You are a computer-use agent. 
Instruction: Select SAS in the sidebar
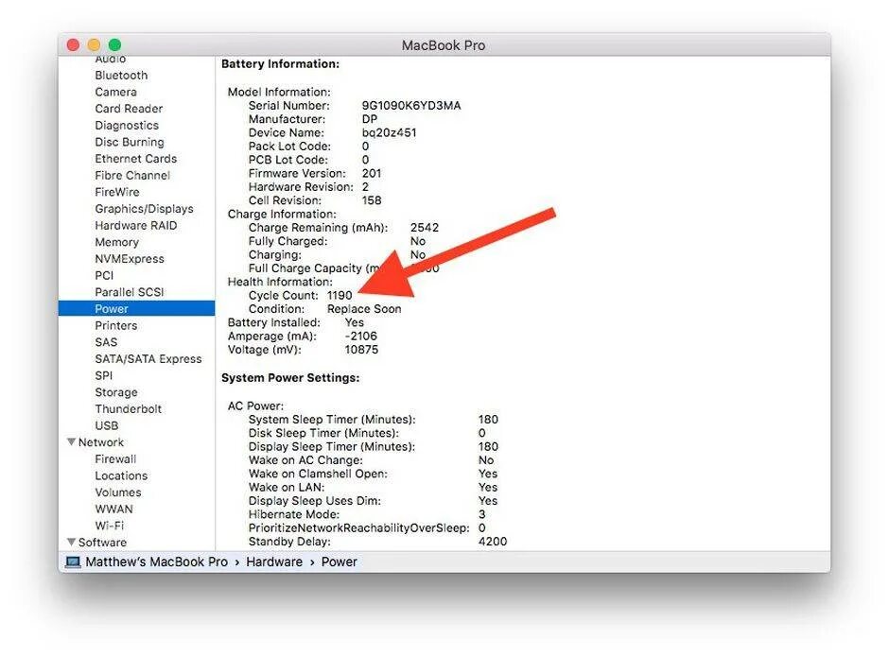[x=106, y=342]
